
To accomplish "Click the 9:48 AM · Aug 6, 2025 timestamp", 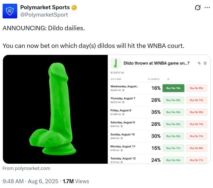I will (31, 181).
